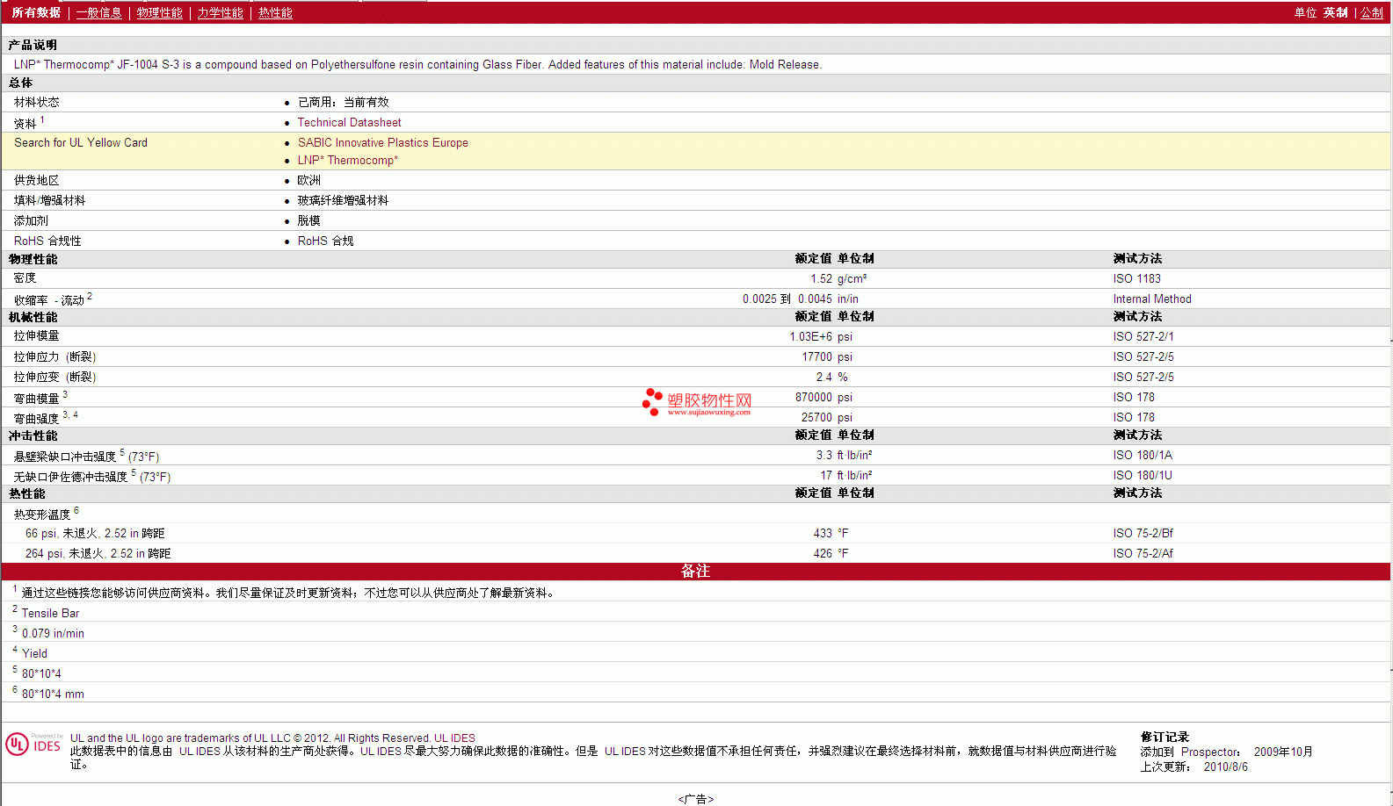
Task: Click the UL IDES logo icon
Action: click(34, 744)
